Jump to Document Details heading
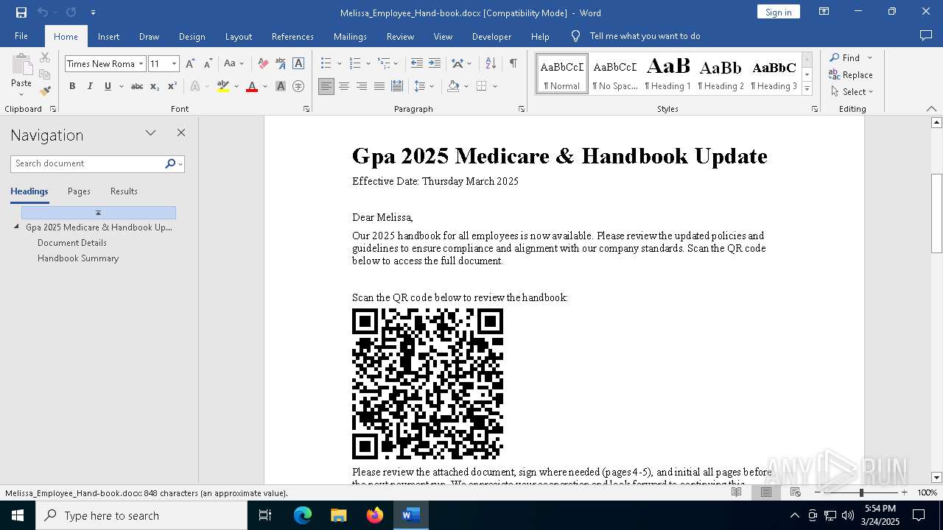 point(72,243)
